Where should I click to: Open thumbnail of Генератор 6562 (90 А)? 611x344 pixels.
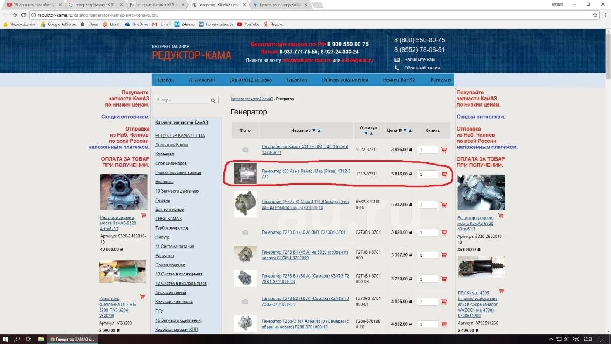tap(245, 204)
